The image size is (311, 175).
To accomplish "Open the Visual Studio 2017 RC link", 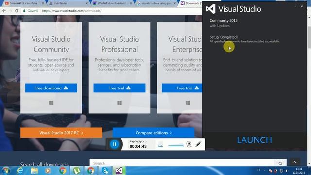I will [61, 133].
